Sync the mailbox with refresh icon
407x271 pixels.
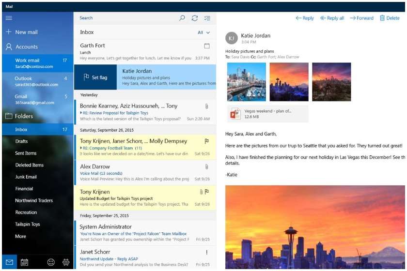195,18
